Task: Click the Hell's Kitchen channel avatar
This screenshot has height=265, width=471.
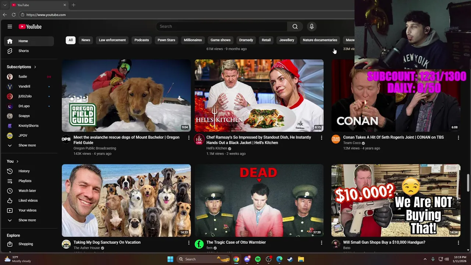Action: click(x=199, y=139)
